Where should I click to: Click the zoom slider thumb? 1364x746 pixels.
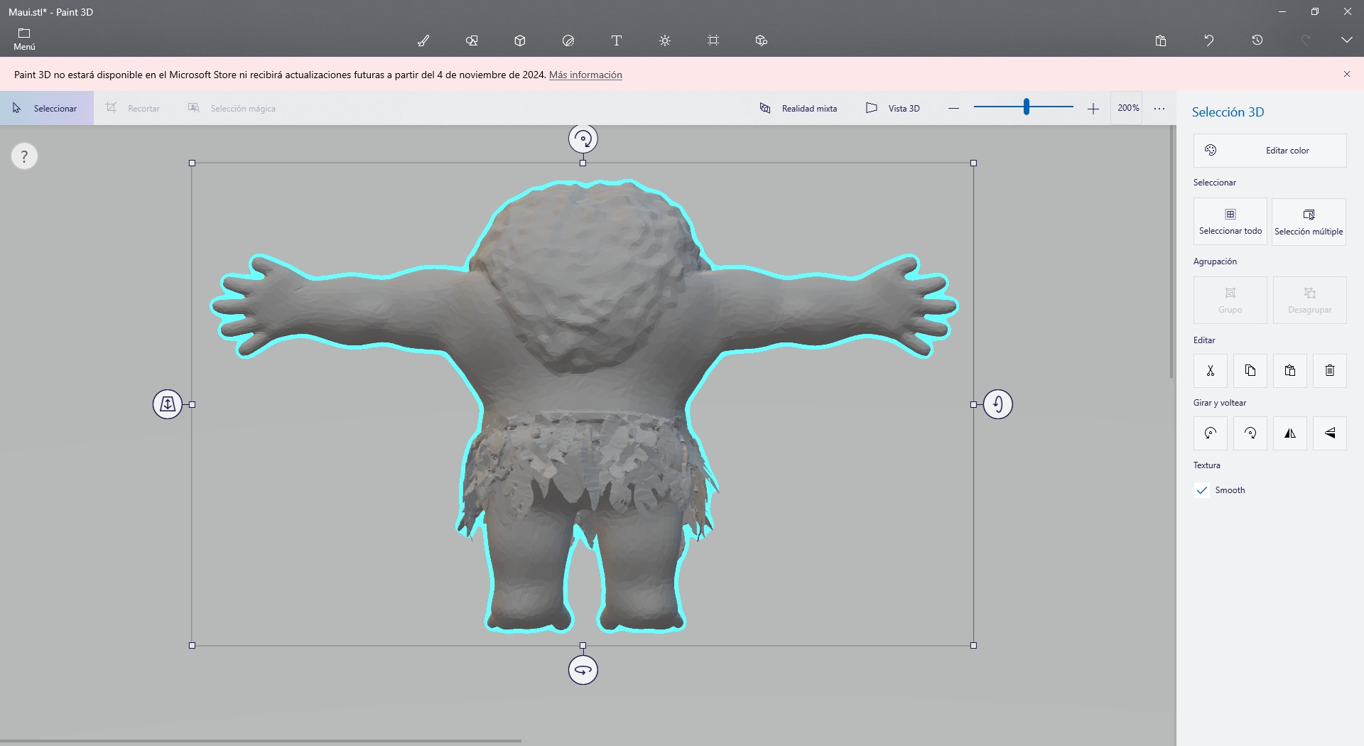click(x=1027, y=107)
